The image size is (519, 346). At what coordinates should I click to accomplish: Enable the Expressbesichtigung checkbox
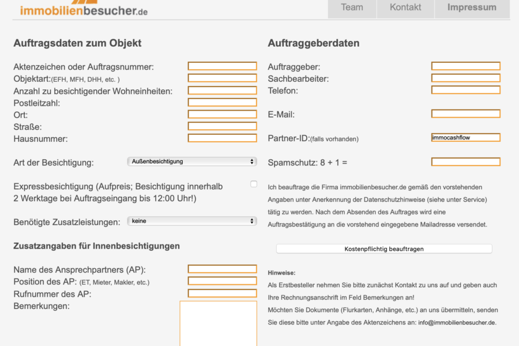(254, 184)
